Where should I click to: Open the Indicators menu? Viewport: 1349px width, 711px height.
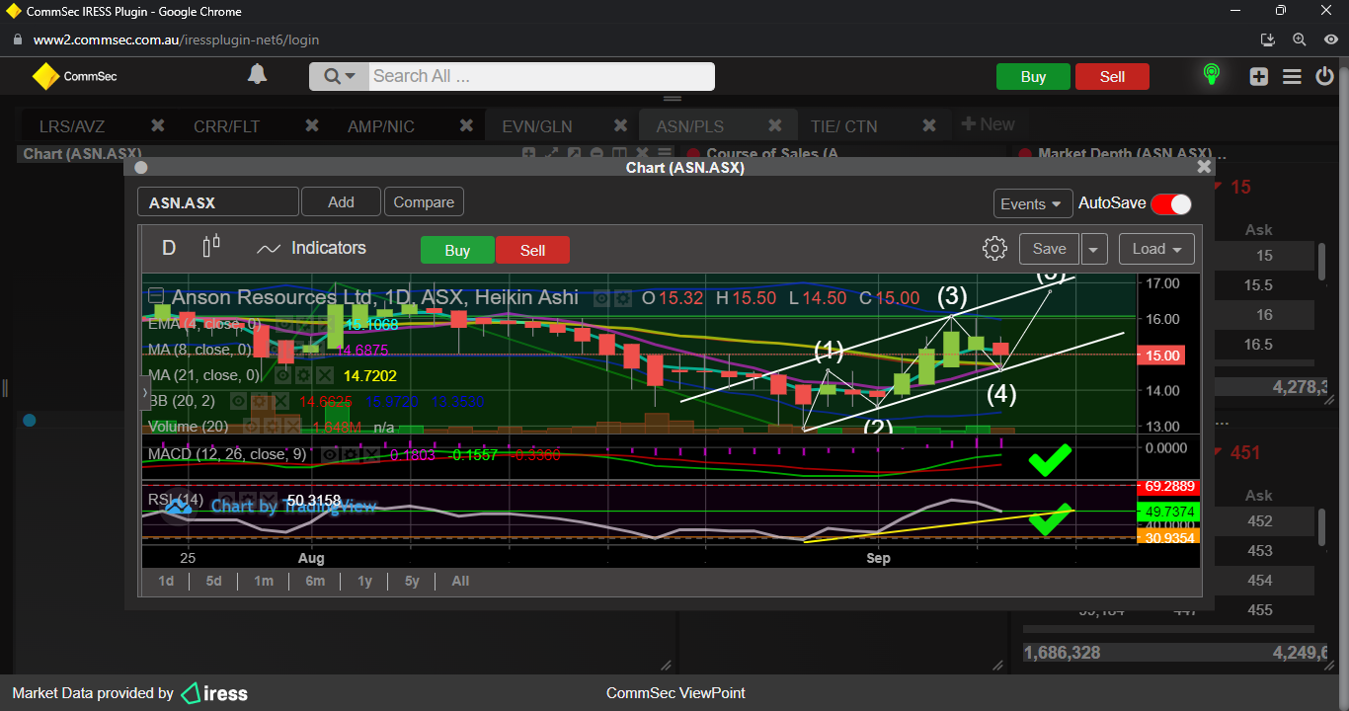pyautogui.click(x=311, y=248)
